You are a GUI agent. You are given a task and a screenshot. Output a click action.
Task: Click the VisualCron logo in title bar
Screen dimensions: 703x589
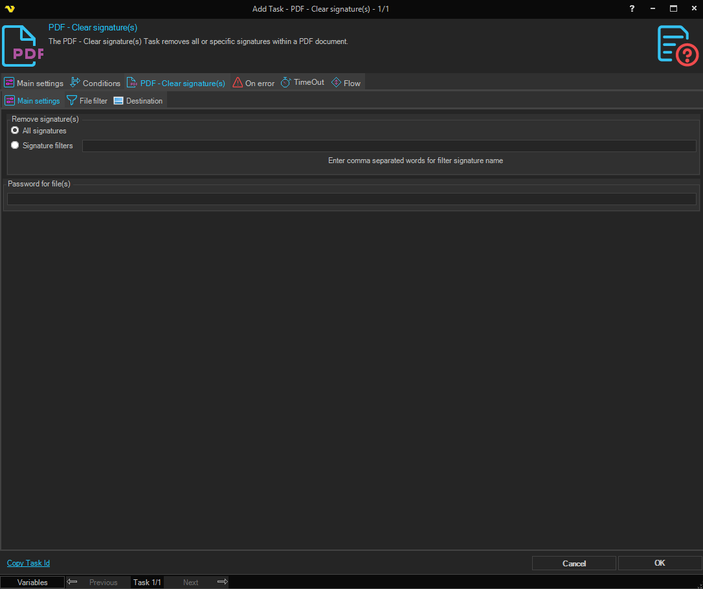(9, 9)
